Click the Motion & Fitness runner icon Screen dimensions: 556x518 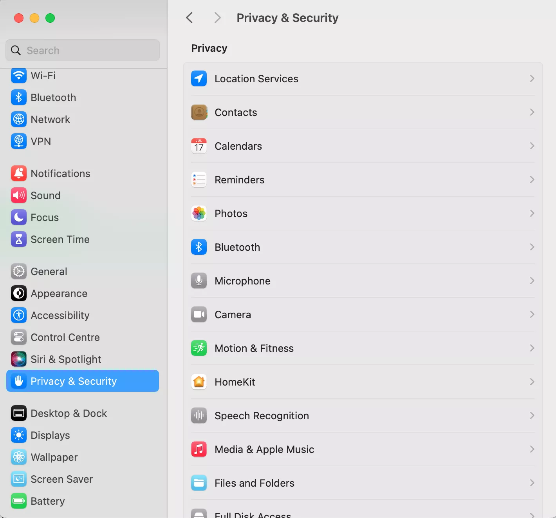pos(199,348)
